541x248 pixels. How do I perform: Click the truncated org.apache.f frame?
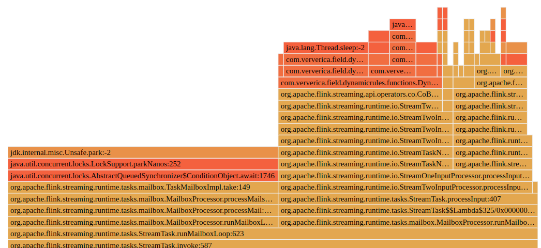coord(500,83)
